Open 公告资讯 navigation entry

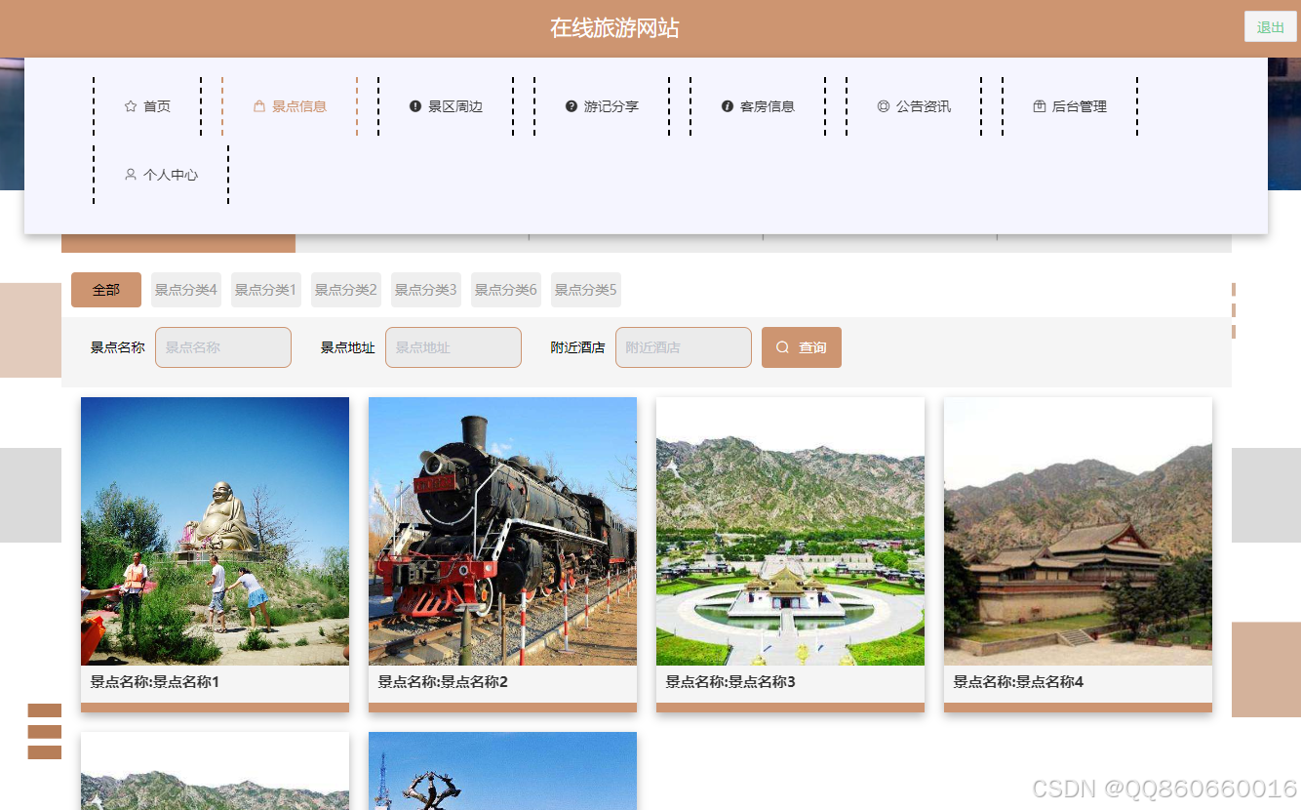pyautogui.click(x=914, y=106)
